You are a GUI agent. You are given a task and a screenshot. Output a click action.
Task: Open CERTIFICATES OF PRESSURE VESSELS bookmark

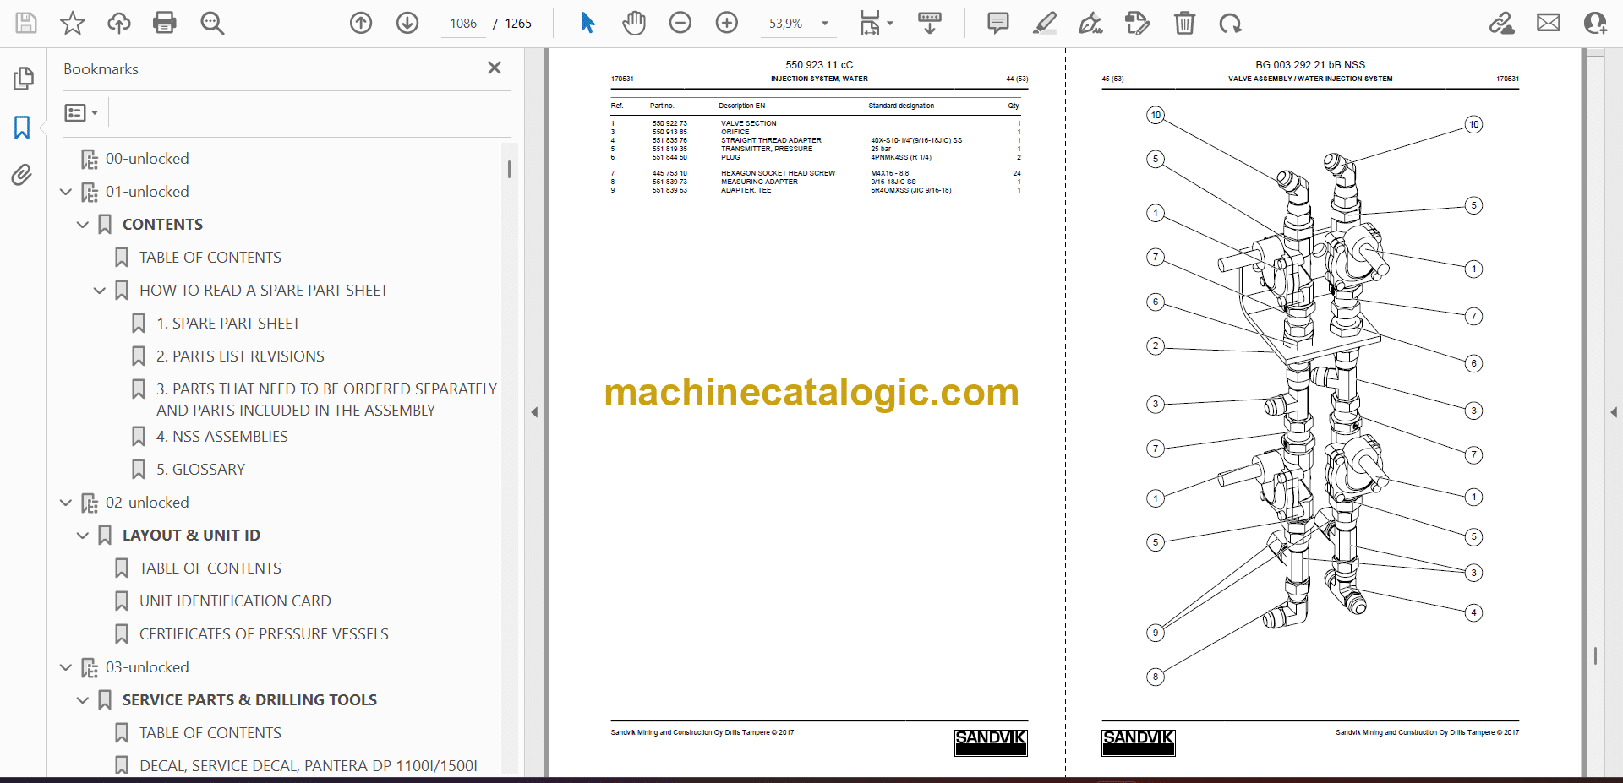[x=263, y=634]
